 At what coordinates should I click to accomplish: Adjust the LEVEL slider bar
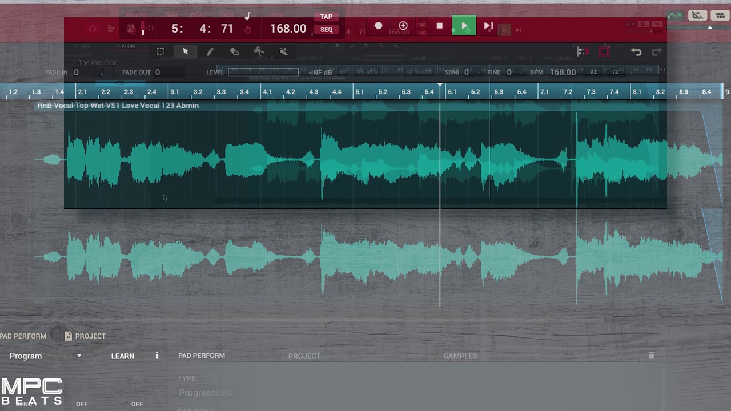[x=263, y=72]
